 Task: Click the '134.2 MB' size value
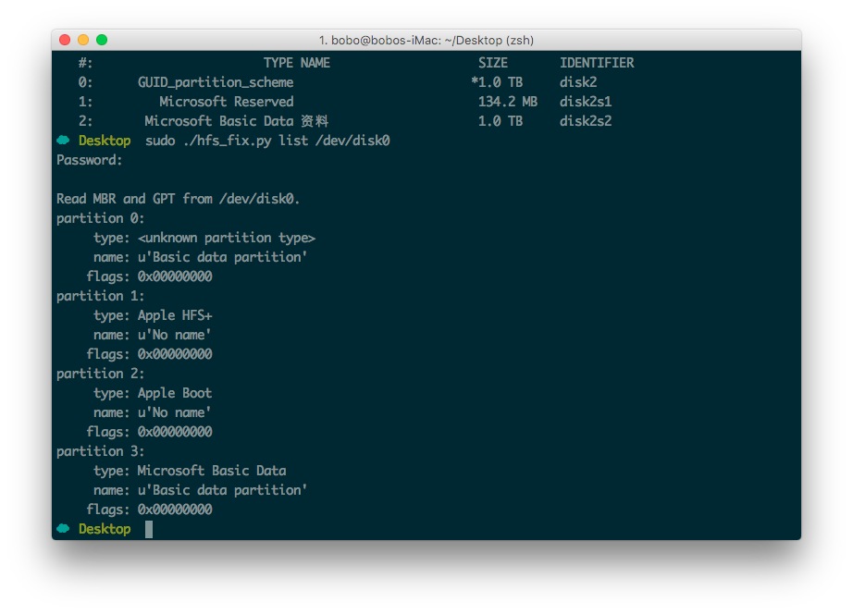coord(508,102)
